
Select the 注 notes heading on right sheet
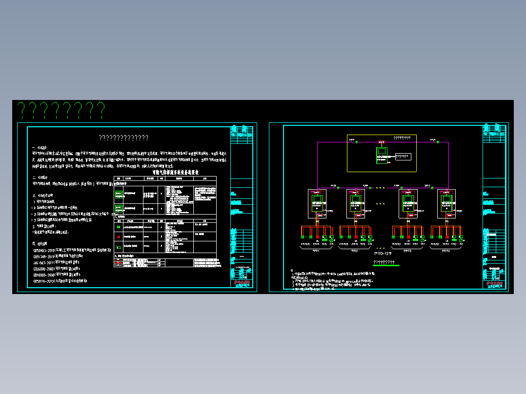[x=293, y=270]
